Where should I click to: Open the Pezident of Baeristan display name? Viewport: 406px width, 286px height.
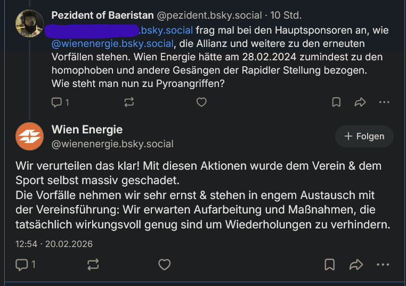pyautogui.click(x=103, y=15)
